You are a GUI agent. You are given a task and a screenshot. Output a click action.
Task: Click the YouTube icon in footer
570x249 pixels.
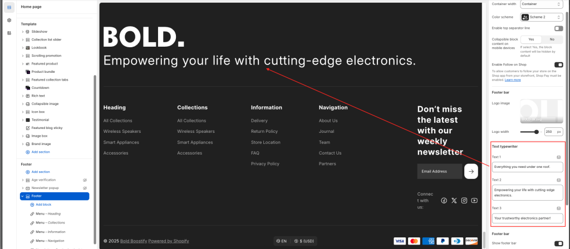474,200
